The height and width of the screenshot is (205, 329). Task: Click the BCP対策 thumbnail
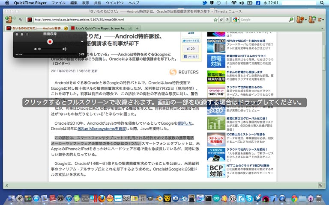tap(216, 171)
